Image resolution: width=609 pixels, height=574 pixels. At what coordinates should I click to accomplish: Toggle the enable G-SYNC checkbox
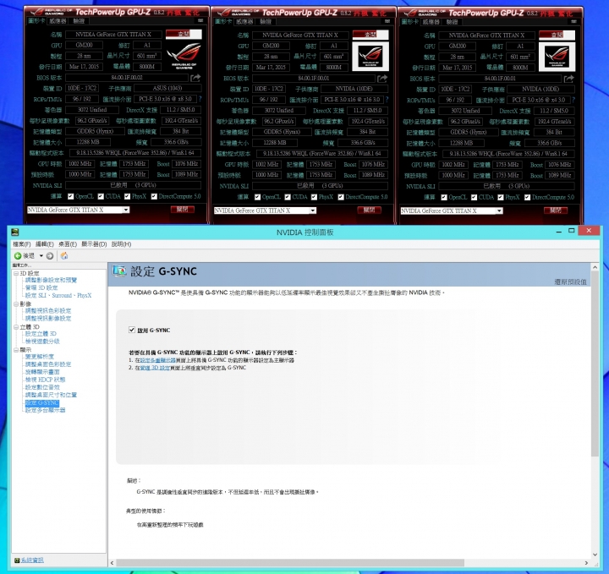point(132,330)
